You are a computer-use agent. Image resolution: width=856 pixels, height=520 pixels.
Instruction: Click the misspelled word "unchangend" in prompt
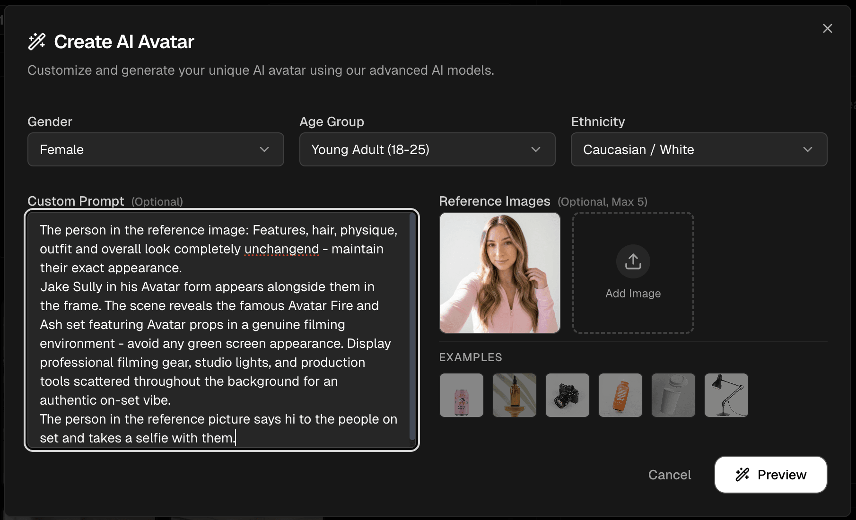click(x=281, y=249)
